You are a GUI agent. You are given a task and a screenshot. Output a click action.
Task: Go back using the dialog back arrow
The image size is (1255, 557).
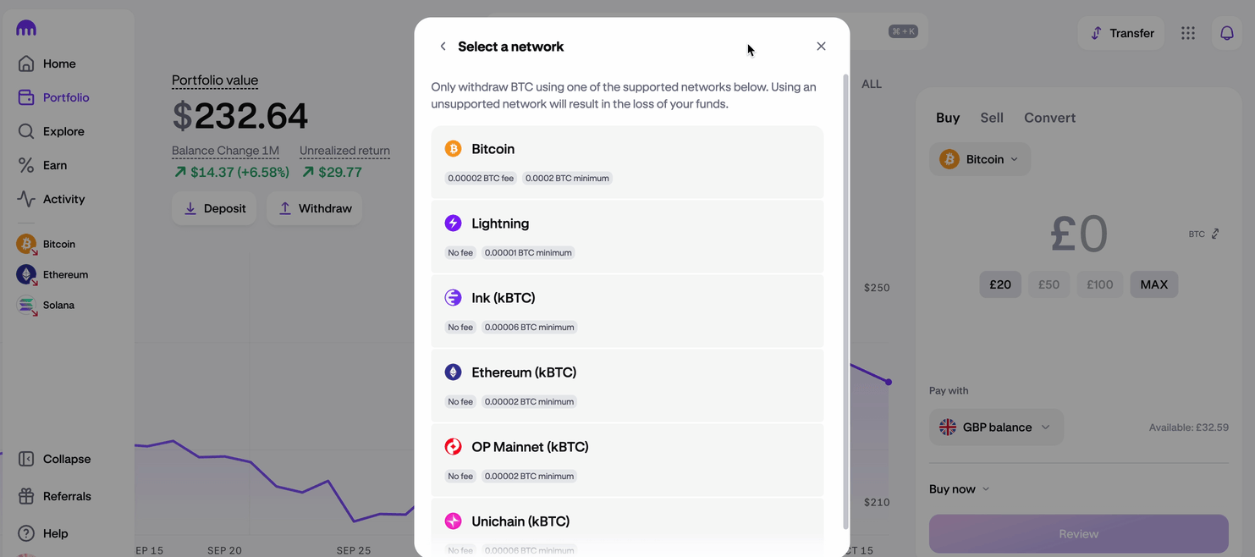click(443, 47)
